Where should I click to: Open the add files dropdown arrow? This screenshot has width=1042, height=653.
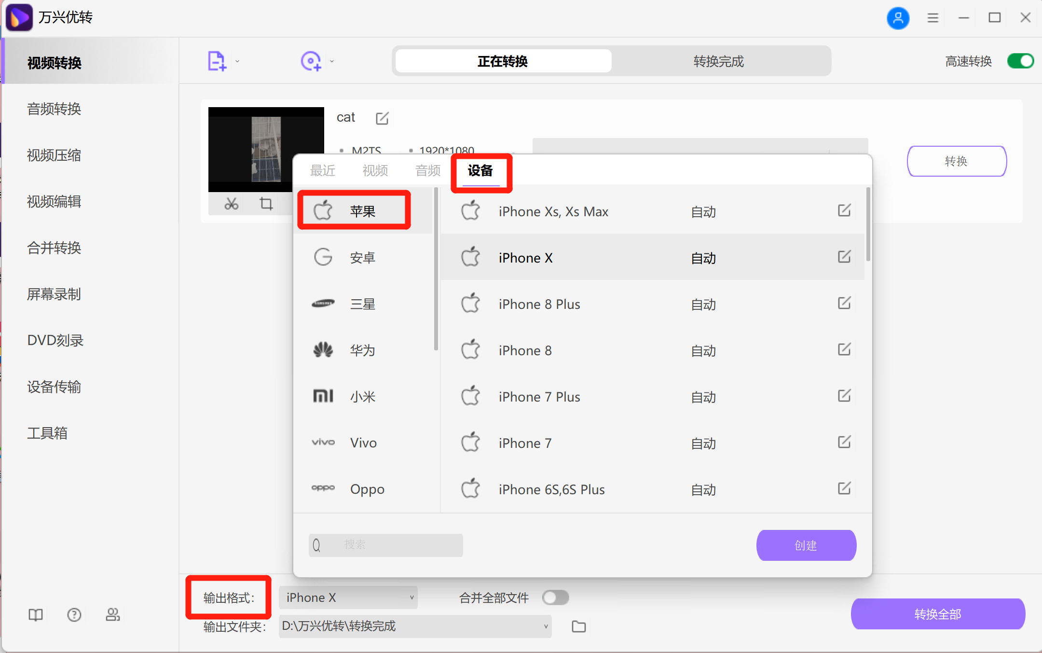(x=237, y=62)
